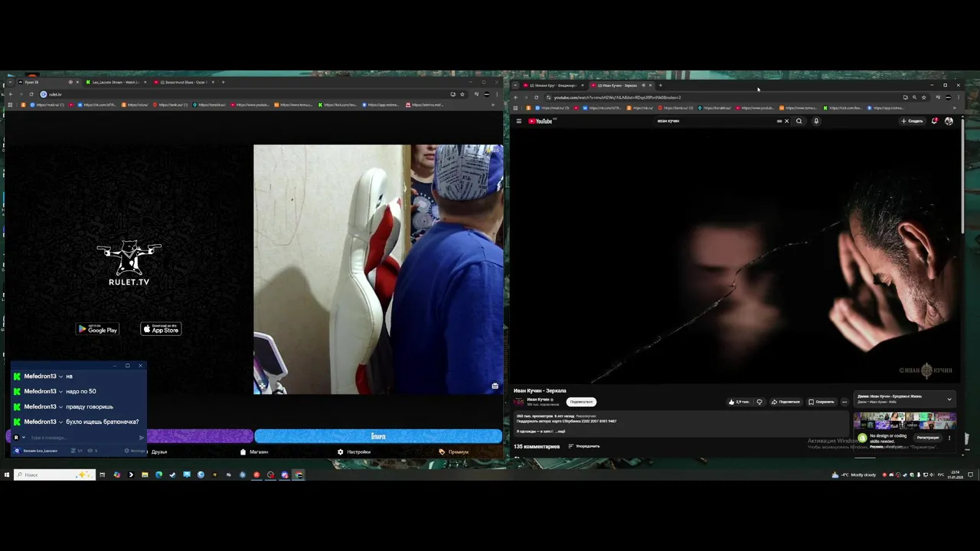Click the chat message input field
980x551 pixels.
[84, 438]
